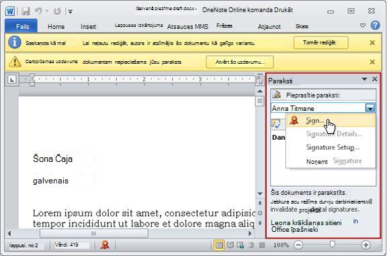The width and height of the screenshot is (387, 256).
Task: Click the zoom slider handle
Action: 333,245
